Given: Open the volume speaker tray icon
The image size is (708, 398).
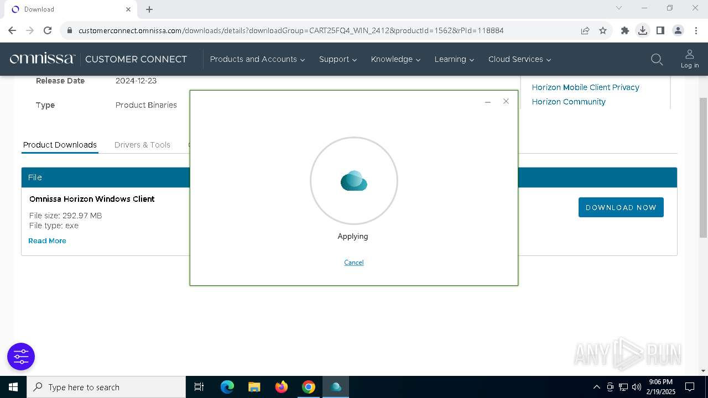Looking at the screenshot, I should pos(637,387).
